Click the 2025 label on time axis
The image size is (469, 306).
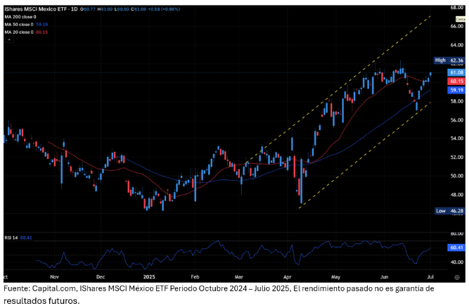pos(149,277)
